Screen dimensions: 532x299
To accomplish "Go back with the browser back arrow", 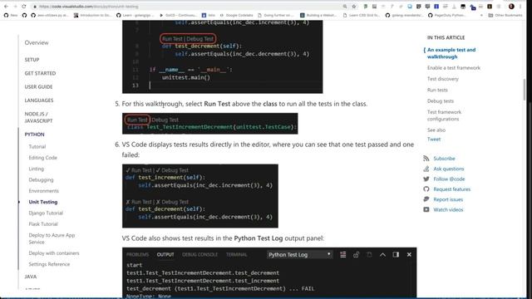I will [6, 7].
